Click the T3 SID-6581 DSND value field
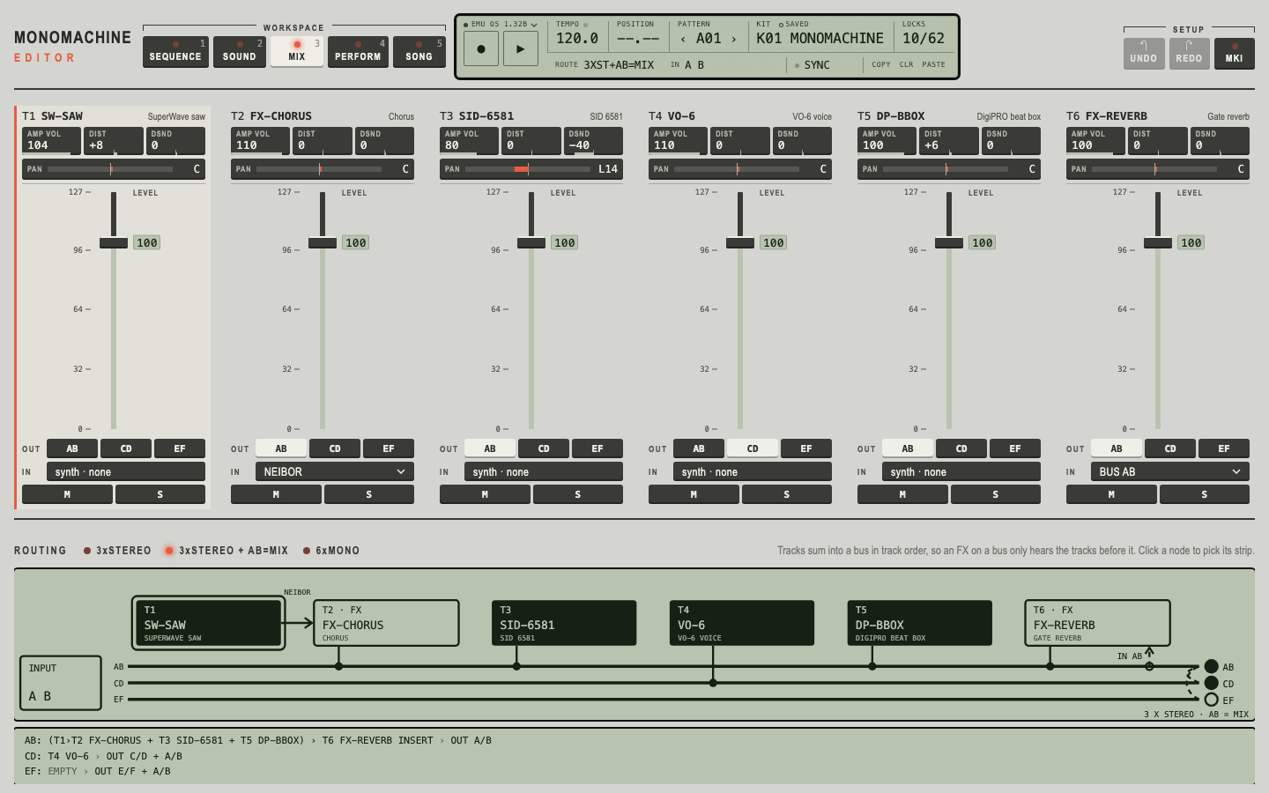1269x793 pixels. 593,141
